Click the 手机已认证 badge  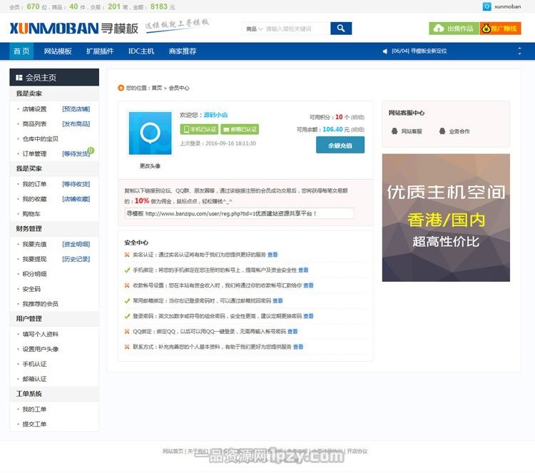199,129
